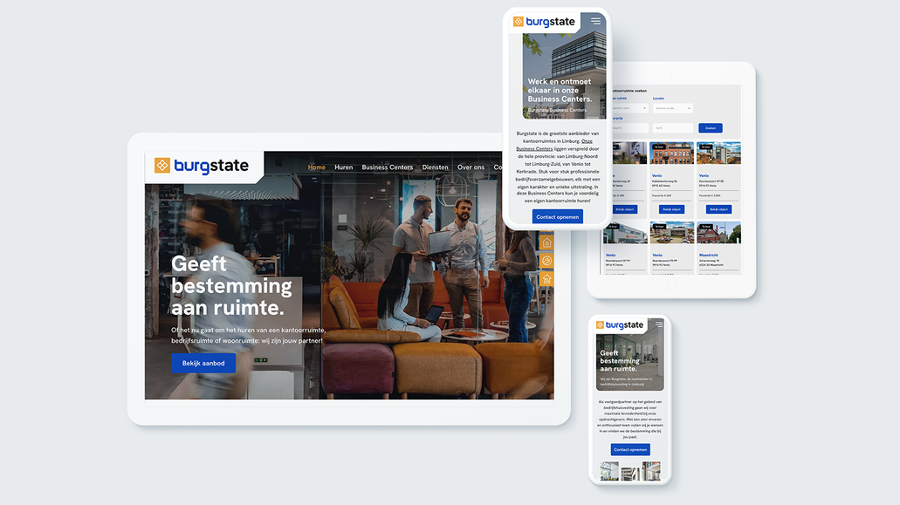
Task: Click the bottom orange building icon on the laptop screen
Action: pos(546,278)
